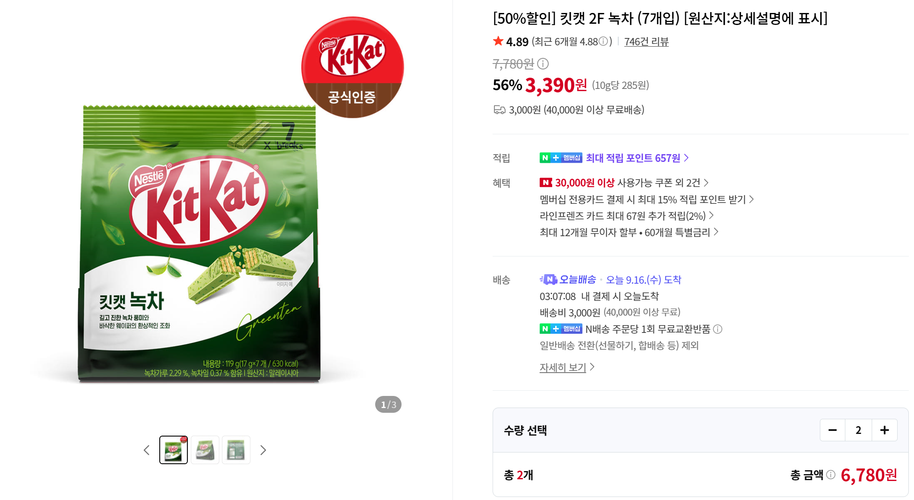Expand 최대 적립 포인트 657원 details
The width and height of the screenshot is (914, 500).
[637, 158]
